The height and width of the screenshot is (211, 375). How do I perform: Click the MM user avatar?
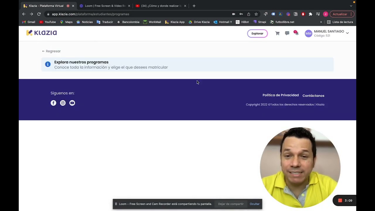(308, 33)
